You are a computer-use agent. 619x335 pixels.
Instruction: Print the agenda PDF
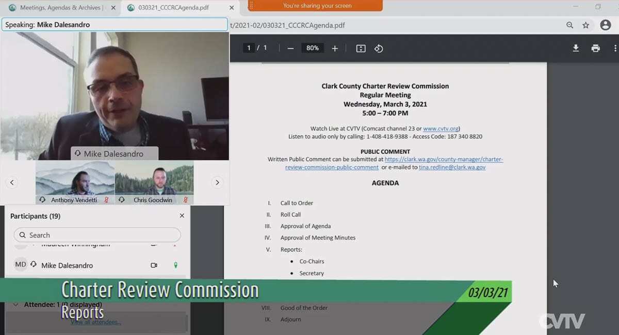(x=596, y=48)
